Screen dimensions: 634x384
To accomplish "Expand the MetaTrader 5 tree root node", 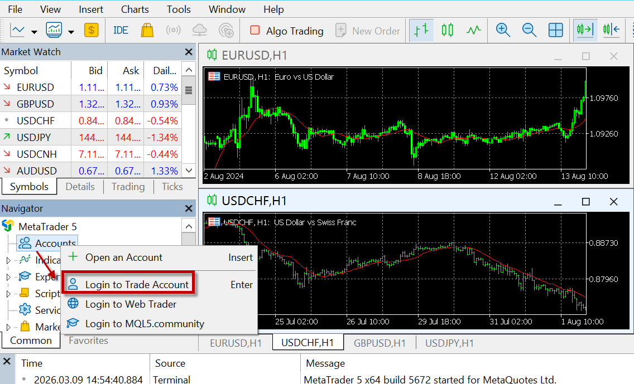I will [x=47, y=226].
